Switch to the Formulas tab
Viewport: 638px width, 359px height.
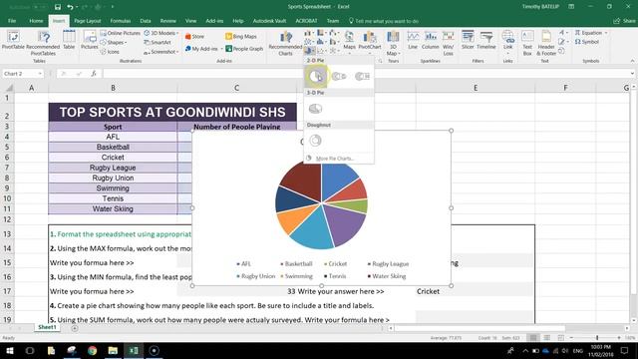click(121, 21)
